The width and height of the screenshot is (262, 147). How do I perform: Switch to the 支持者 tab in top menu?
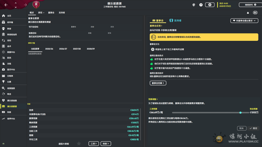(x=62, y=13)
